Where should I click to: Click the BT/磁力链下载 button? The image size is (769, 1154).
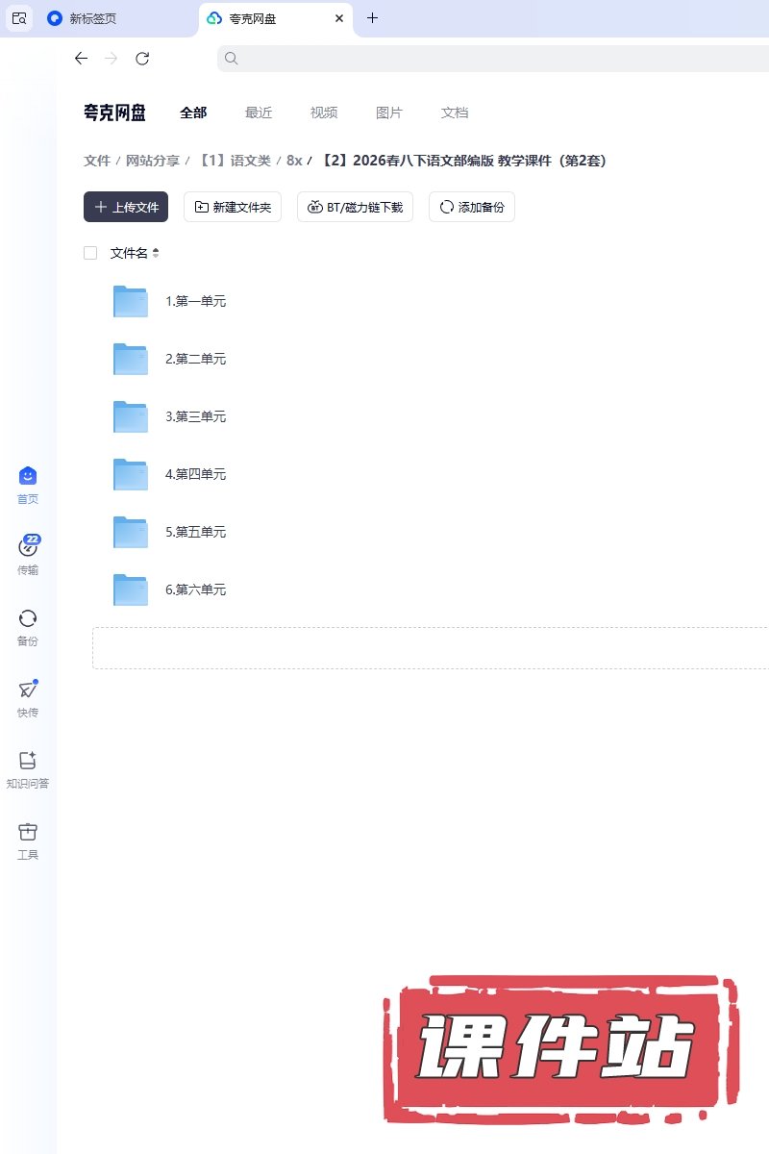pyautogui.click(x=355, y=207)
